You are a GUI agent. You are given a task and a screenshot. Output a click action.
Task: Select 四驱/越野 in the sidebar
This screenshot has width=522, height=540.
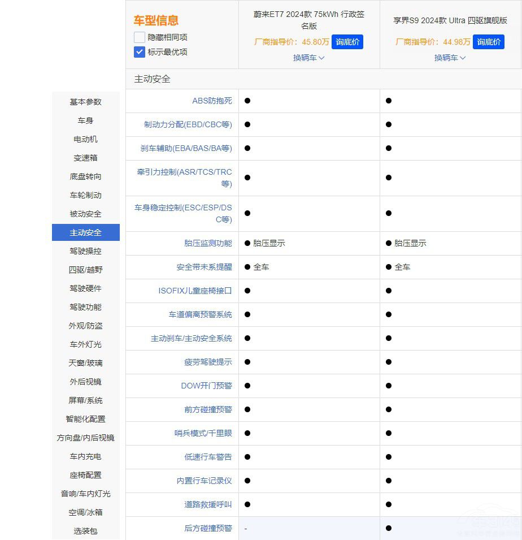tap(85, 270)
